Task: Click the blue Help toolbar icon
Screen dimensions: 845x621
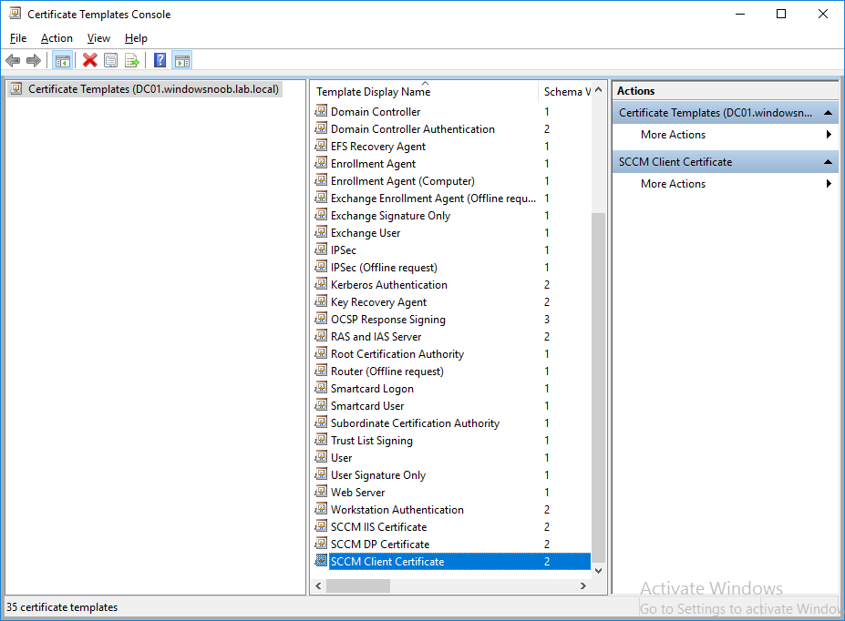Action: pos(160,60)
